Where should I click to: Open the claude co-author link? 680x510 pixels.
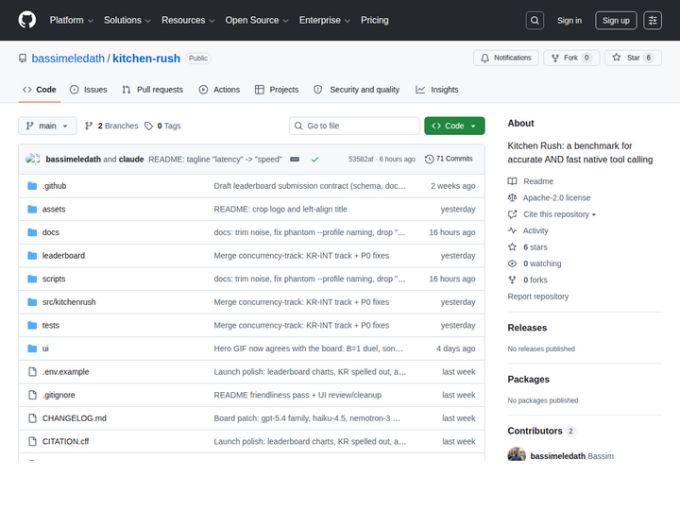[131, 160]
